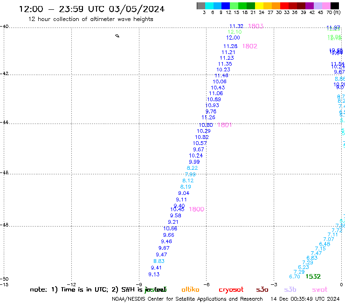Click the green wave height value 12.10
Image resolution: width=345 pixels, height=303 pixels.
[235, 32]
